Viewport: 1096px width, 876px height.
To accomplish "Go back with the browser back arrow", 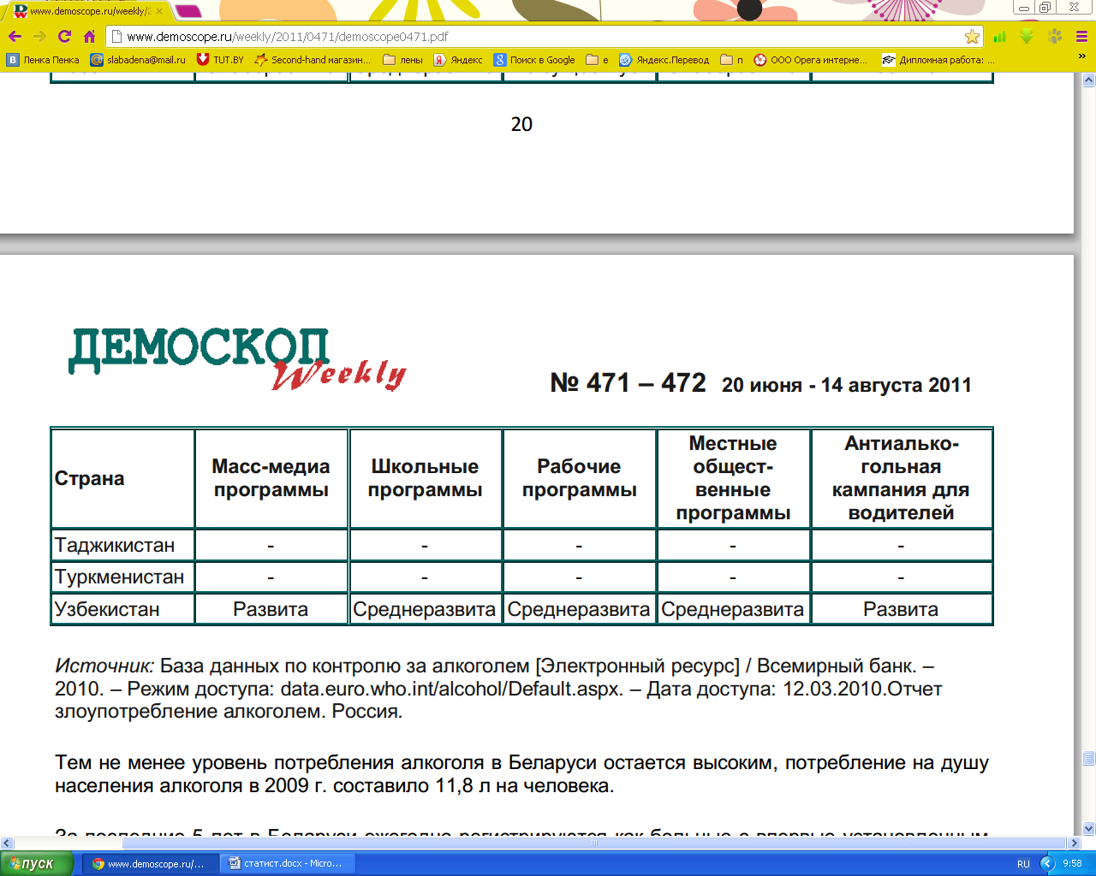I will click(15, 37).
